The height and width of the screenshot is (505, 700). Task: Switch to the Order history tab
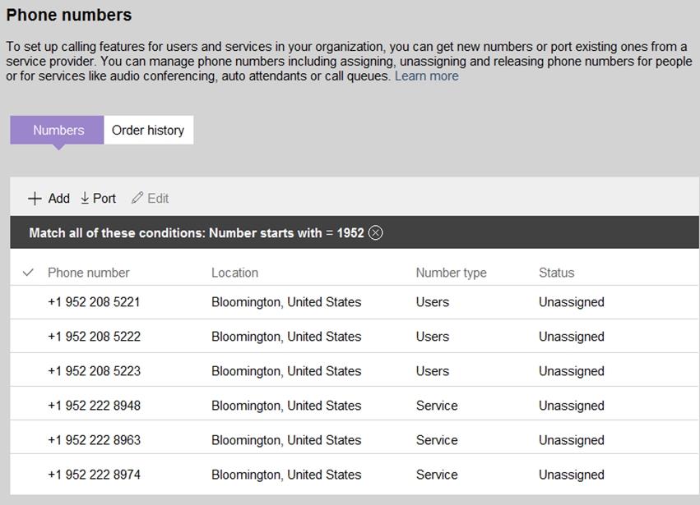[148, 130]
